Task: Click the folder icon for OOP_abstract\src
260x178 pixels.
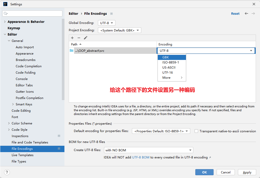Action: pos(72,51)
